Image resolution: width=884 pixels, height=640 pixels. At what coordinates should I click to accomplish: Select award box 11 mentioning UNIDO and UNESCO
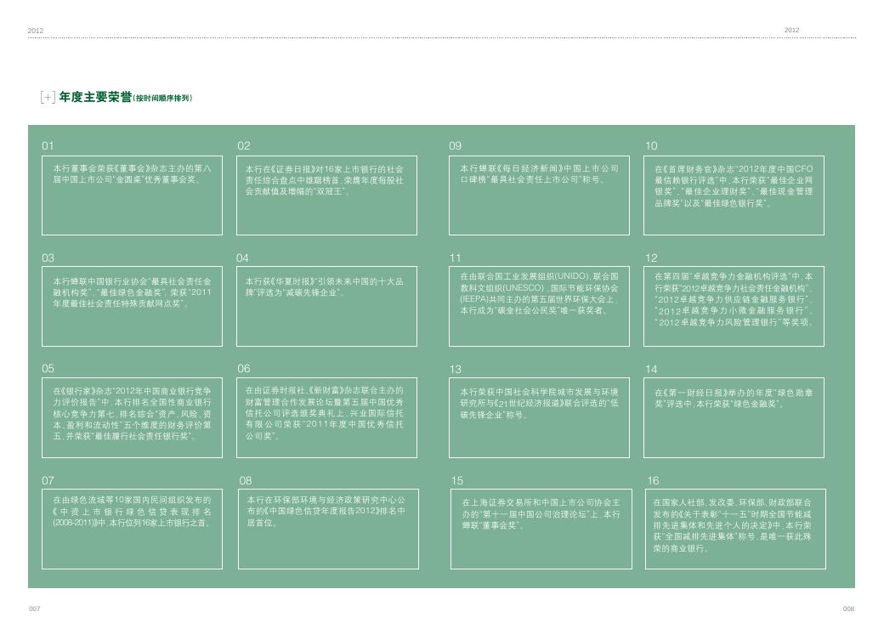(540, 306)
